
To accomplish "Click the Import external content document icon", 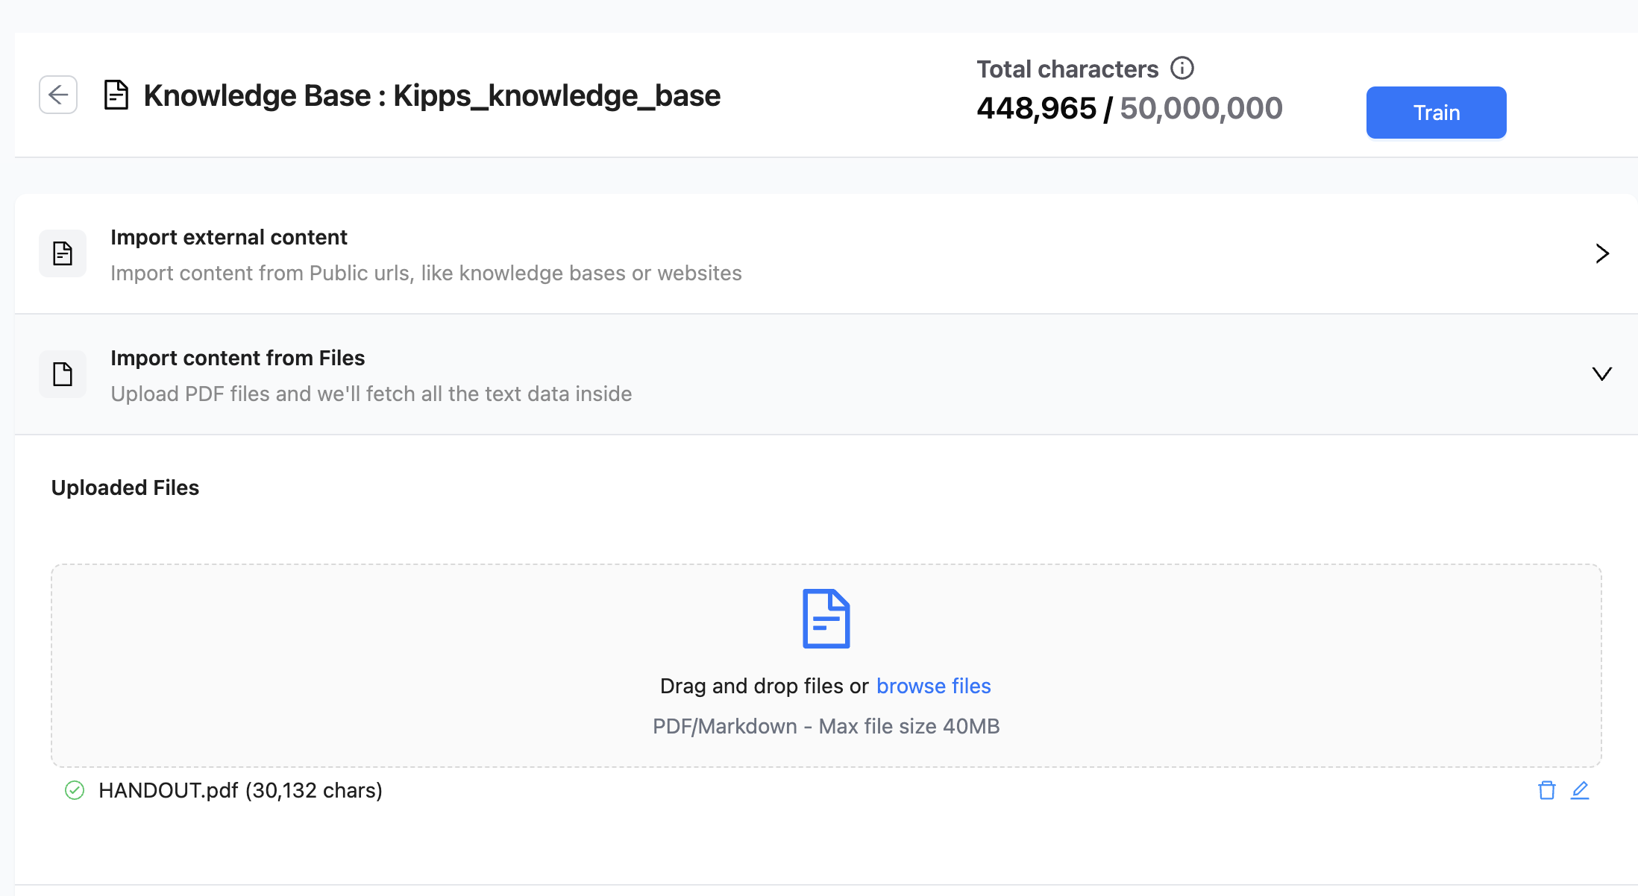I will [x=63, y=253].
